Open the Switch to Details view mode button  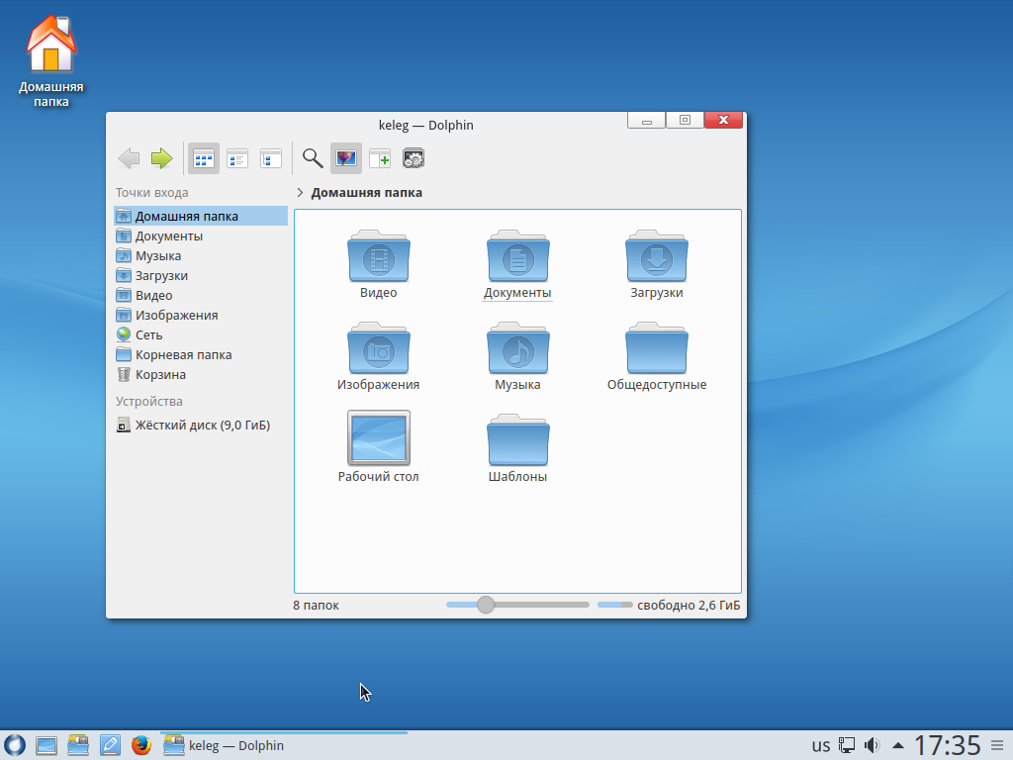(271, 158)
